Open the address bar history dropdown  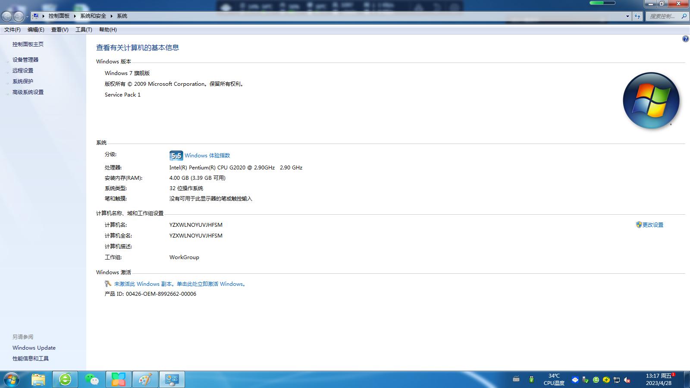pos(627,16)
